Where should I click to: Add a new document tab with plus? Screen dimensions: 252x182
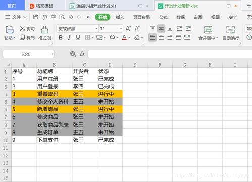click(x=249, y=6)
